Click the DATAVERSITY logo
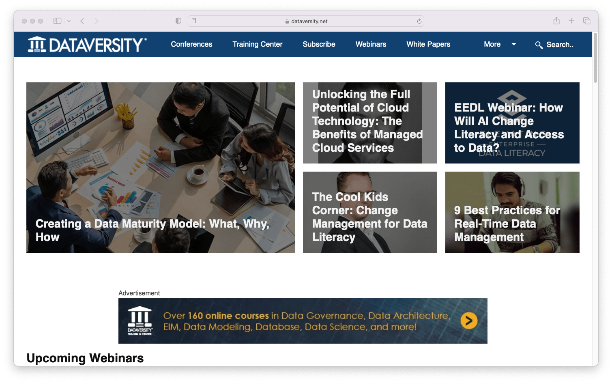Screen dimensions: 612x383 [x=85, y=45]
